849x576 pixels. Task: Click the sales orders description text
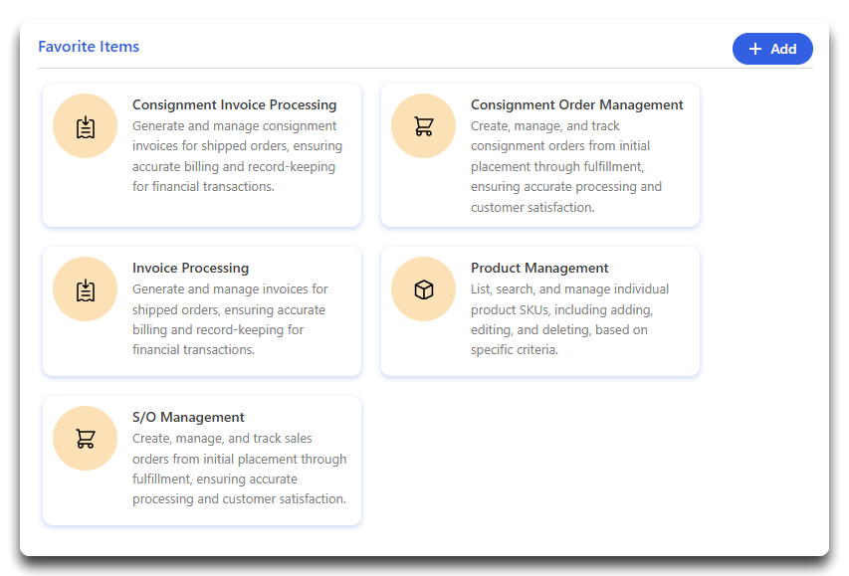tap(239, 469)
